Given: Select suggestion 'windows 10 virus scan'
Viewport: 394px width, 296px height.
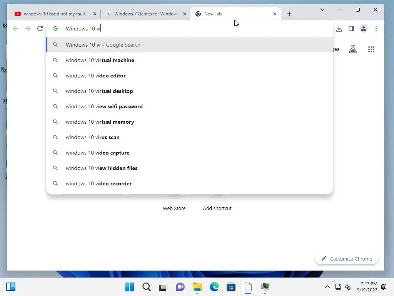Looking at the screenshot, I should (189, 137).
